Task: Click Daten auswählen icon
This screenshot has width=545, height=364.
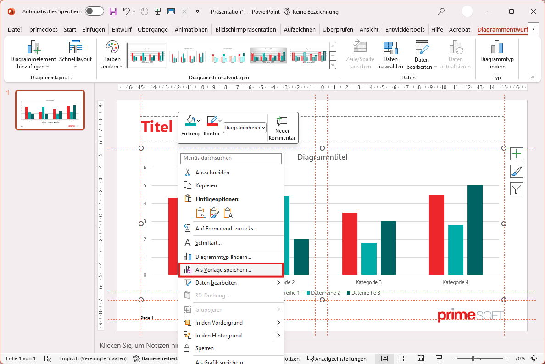Action: click(x=390, y=55)
